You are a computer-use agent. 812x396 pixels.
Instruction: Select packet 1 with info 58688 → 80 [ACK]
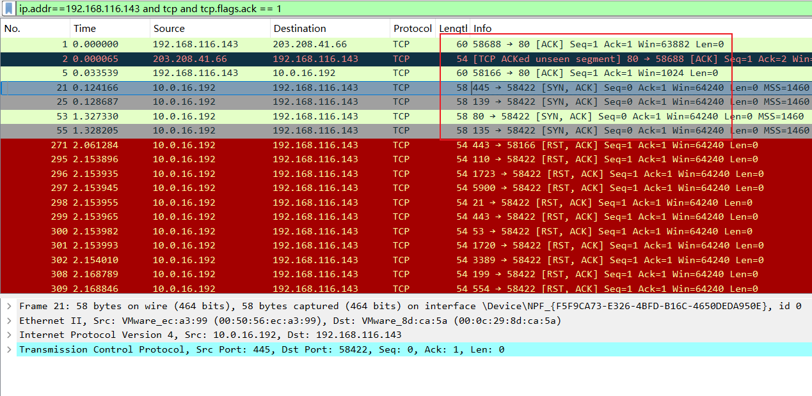click(406, 45)
